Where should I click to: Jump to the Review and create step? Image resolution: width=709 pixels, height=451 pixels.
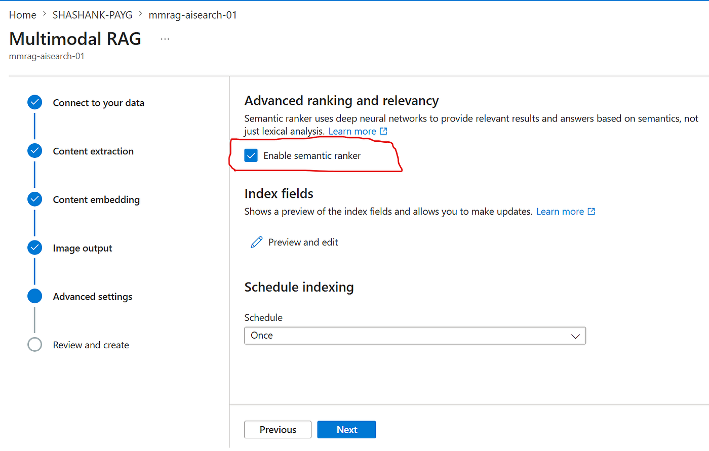point(91,345)
